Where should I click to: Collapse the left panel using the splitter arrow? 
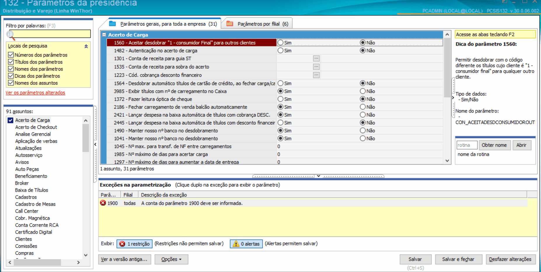pyautogui.click(x=95, y=144)
